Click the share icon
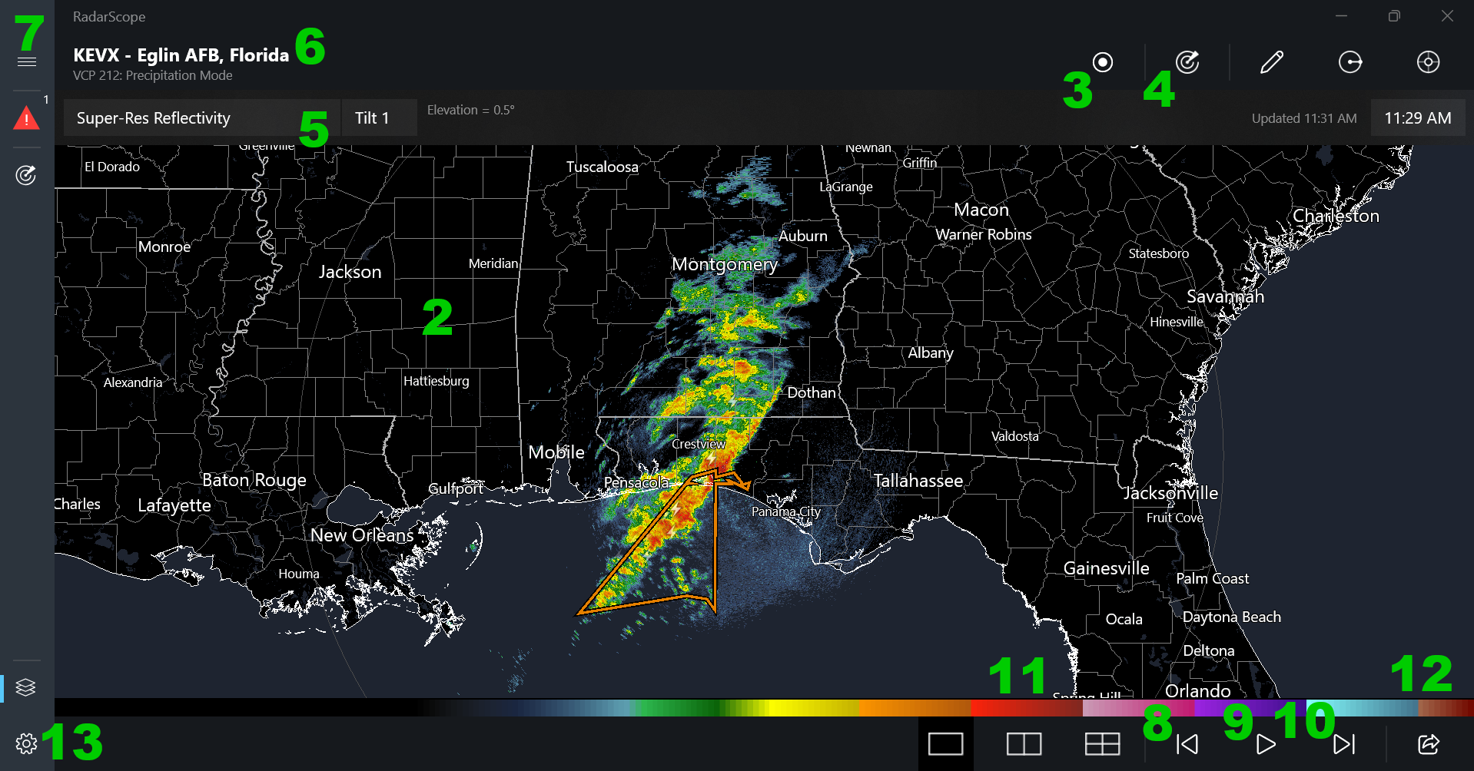This screenshot has height=771, width=1474. (x=1428, y=744)
